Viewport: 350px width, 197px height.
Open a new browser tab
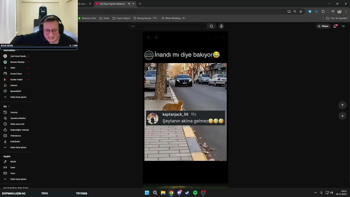click(x=140, y=4)
